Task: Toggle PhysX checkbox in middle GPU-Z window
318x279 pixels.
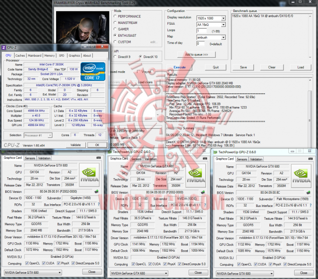Action: coord(165,264)
